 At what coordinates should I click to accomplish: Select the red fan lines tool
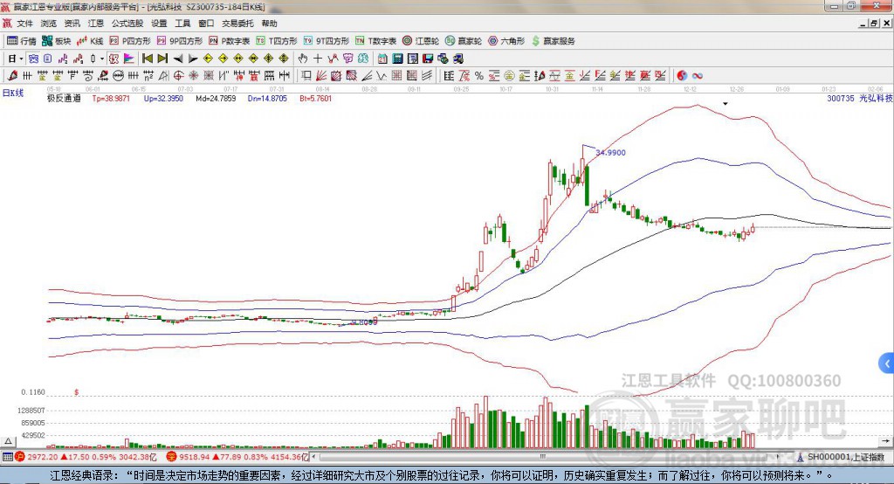pyautogui.click(x=321, y=75)
